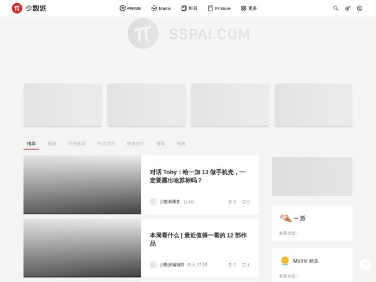
Task: Open the user account profile icon
Action: [x=360, y=8]
